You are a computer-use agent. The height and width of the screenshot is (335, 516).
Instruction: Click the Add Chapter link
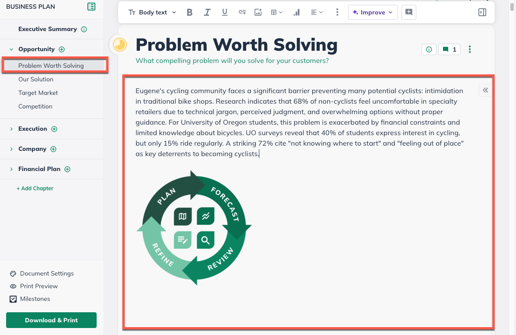(x=35, y=188)
